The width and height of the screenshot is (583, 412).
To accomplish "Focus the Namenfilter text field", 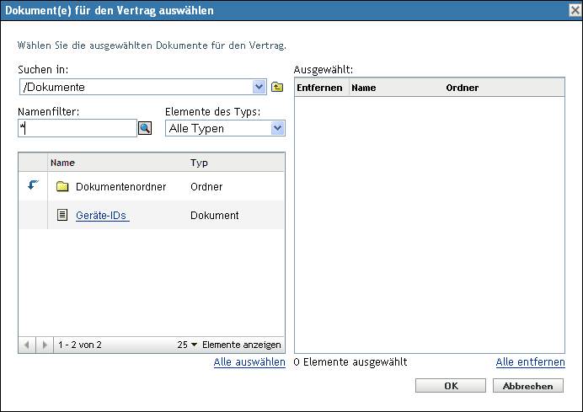I will point(77,128).
